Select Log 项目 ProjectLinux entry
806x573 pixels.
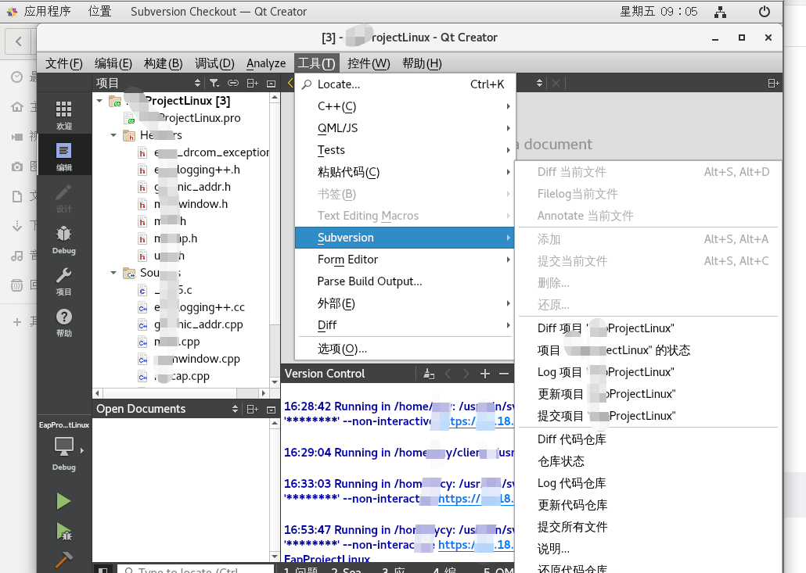pos(649,372)
